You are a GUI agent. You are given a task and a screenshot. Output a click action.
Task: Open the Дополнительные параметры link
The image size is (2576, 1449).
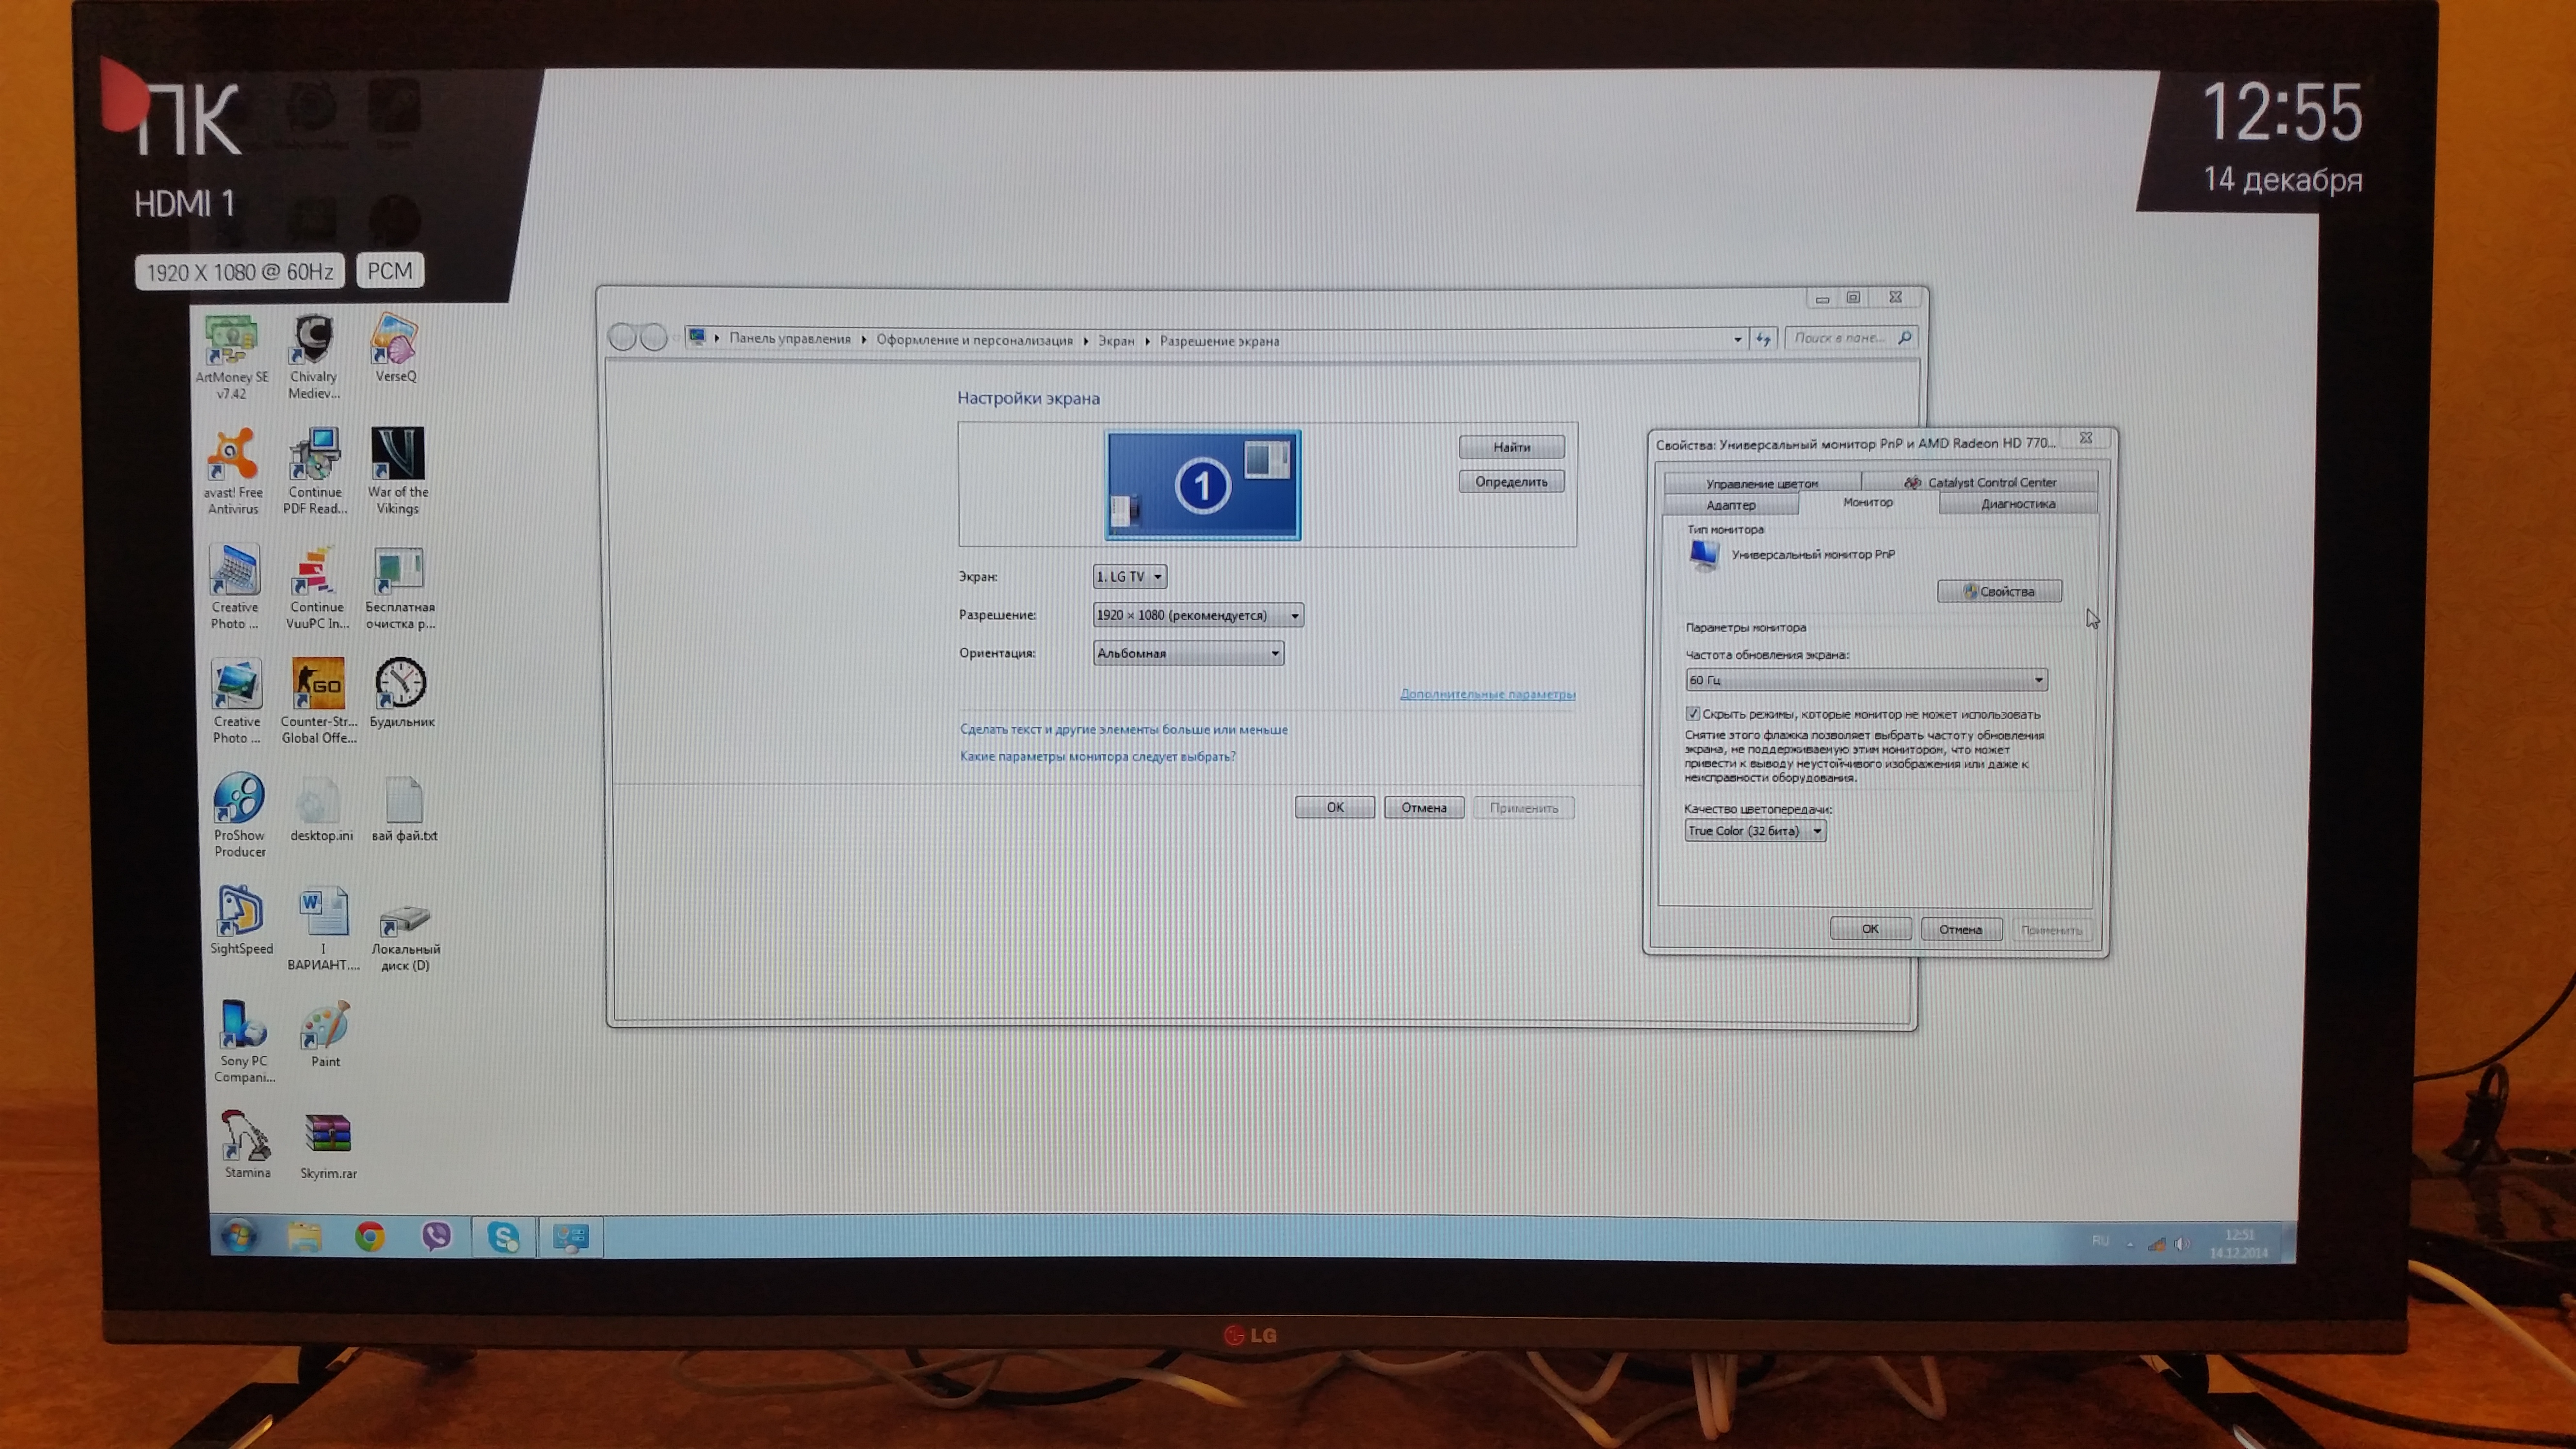point(1487,694)
